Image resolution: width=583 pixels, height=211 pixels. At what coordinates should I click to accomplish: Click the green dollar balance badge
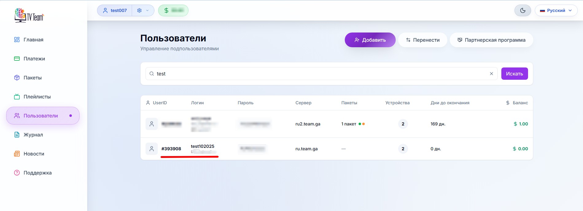pyautogui.click(x=173, y=10)
